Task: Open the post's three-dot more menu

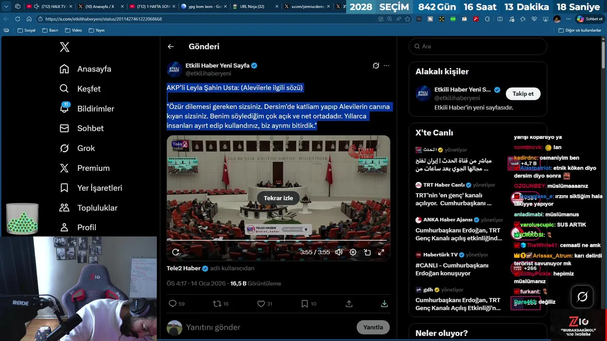Action: 386,66
